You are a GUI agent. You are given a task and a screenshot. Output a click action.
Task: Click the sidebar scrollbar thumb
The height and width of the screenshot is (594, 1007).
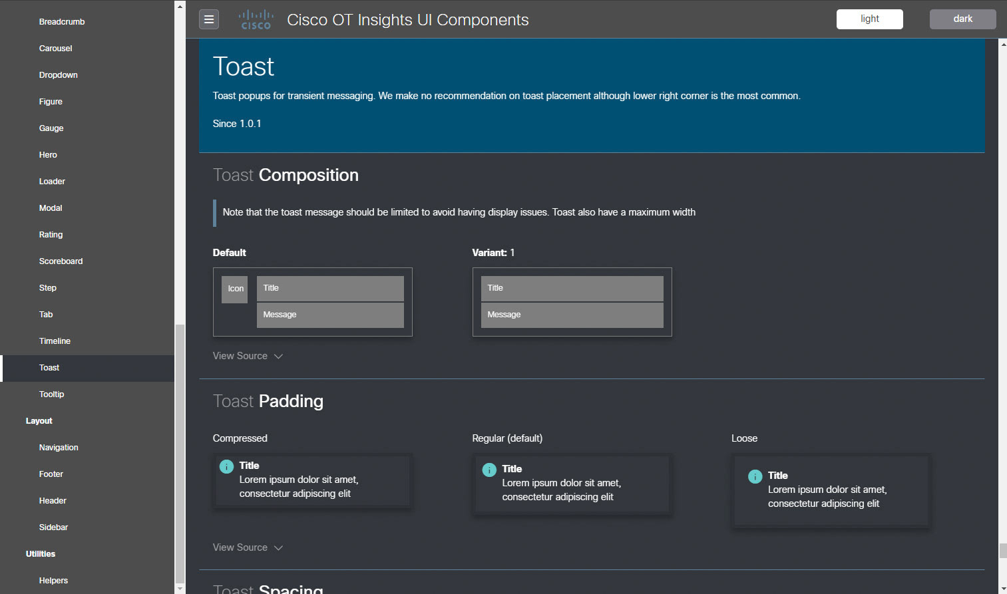(180, 452)
